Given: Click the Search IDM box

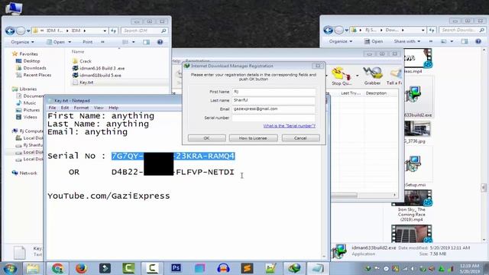Looking at the screenshot, I should (x=144, y=31).
